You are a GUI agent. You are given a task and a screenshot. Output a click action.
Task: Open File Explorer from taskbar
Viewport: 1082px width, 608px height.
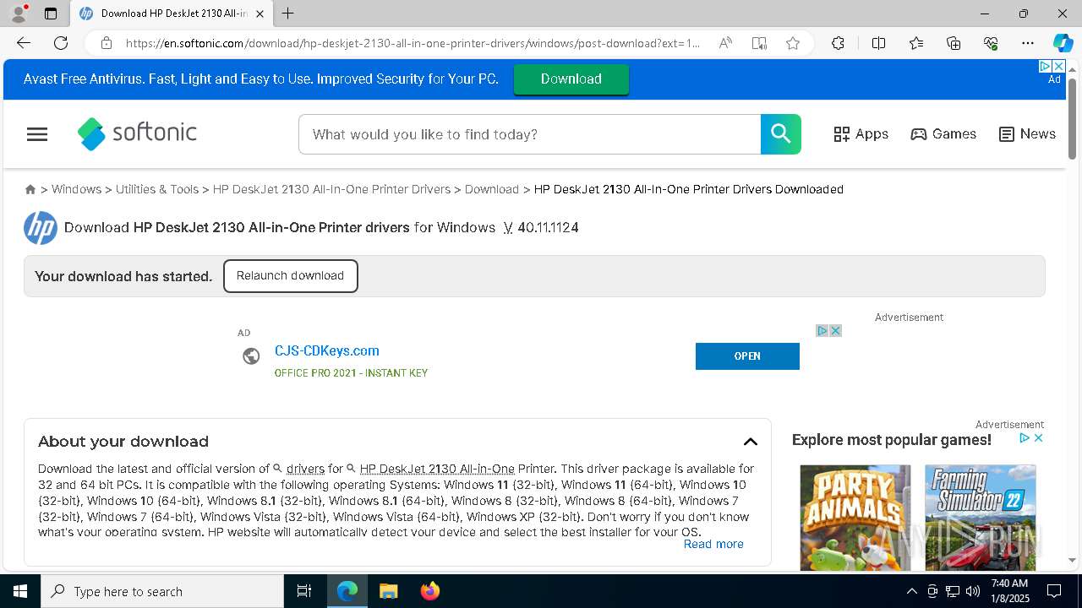(x=388, y=591)
